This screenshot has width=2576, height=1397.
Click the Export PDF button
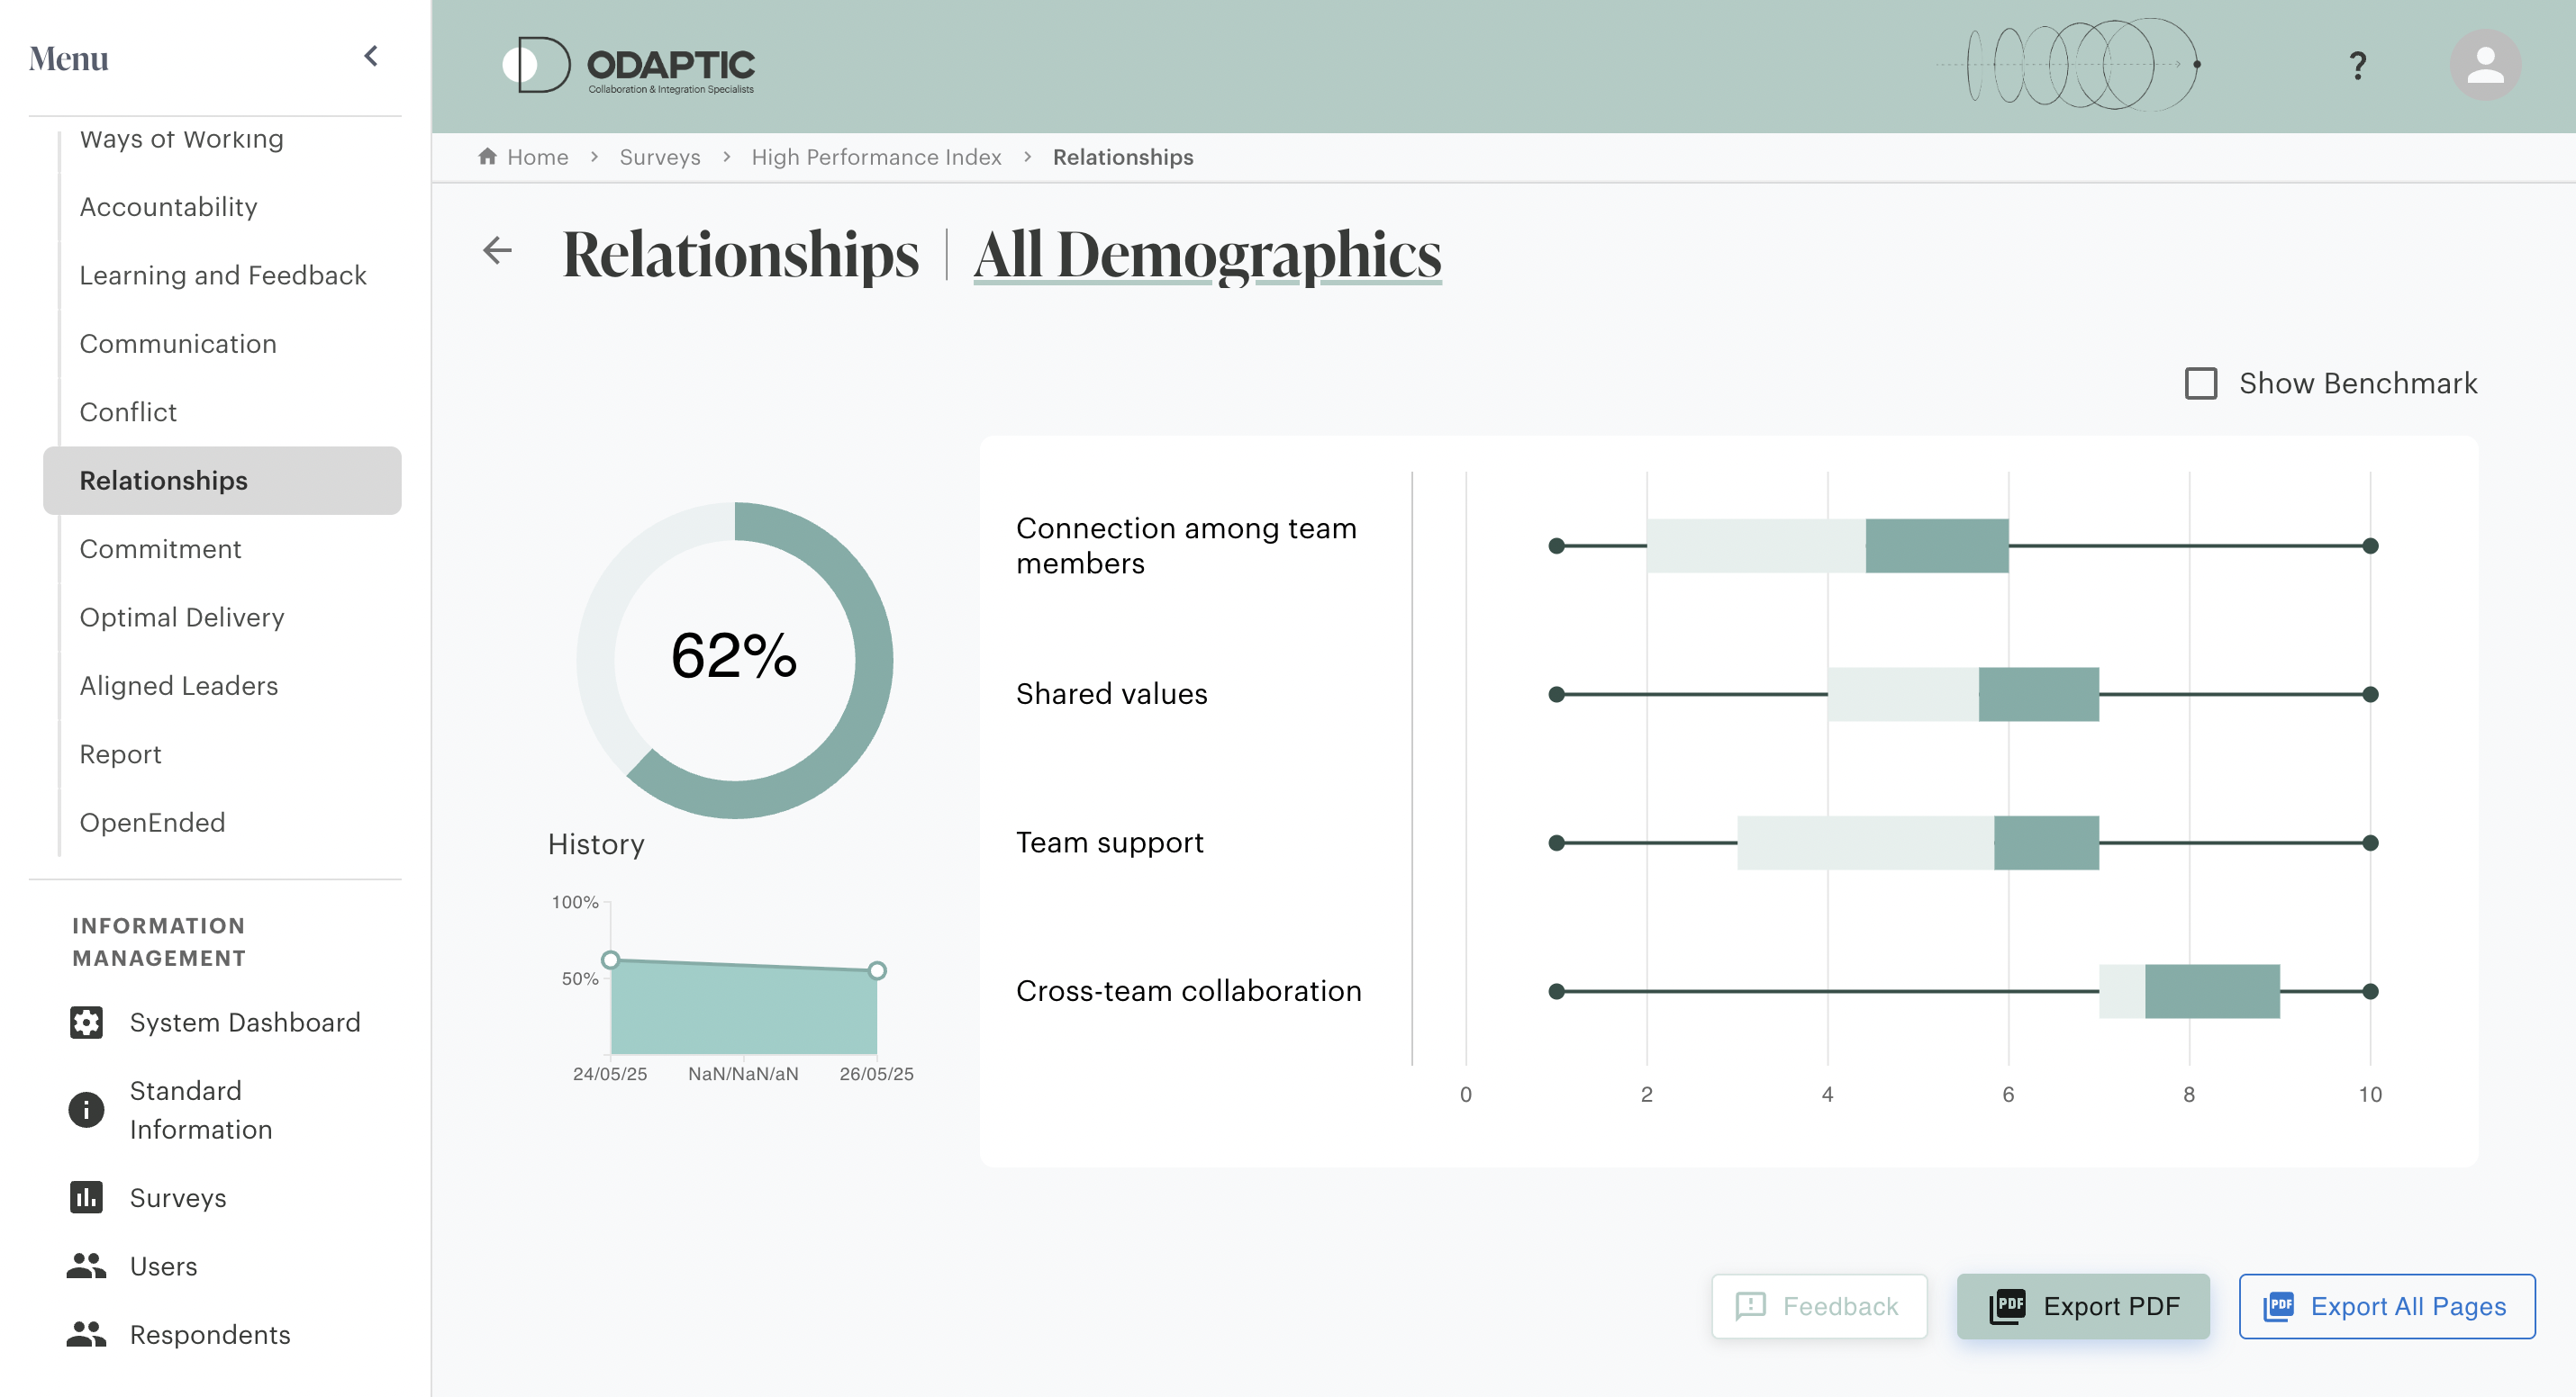(x=2083, y=1306)
